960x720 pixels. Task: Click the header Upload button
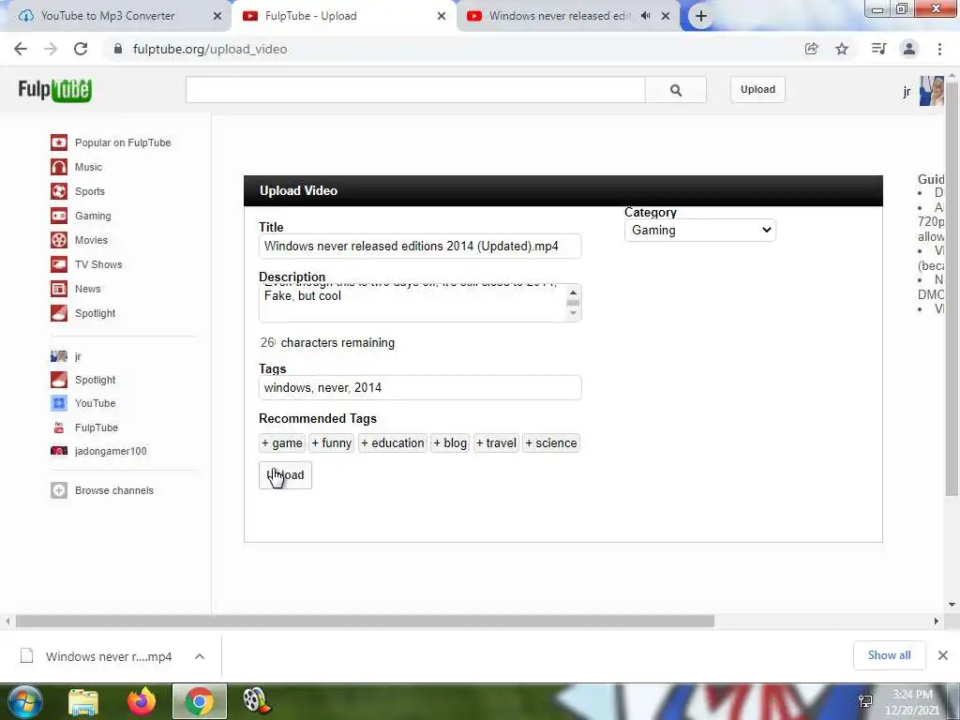tap(757, 89)
